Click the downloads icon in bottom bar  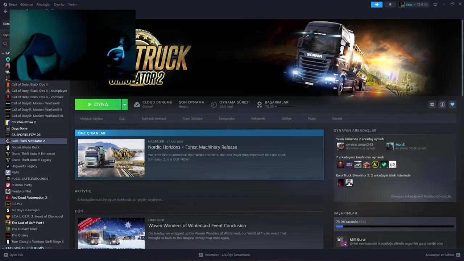[200, 255]
